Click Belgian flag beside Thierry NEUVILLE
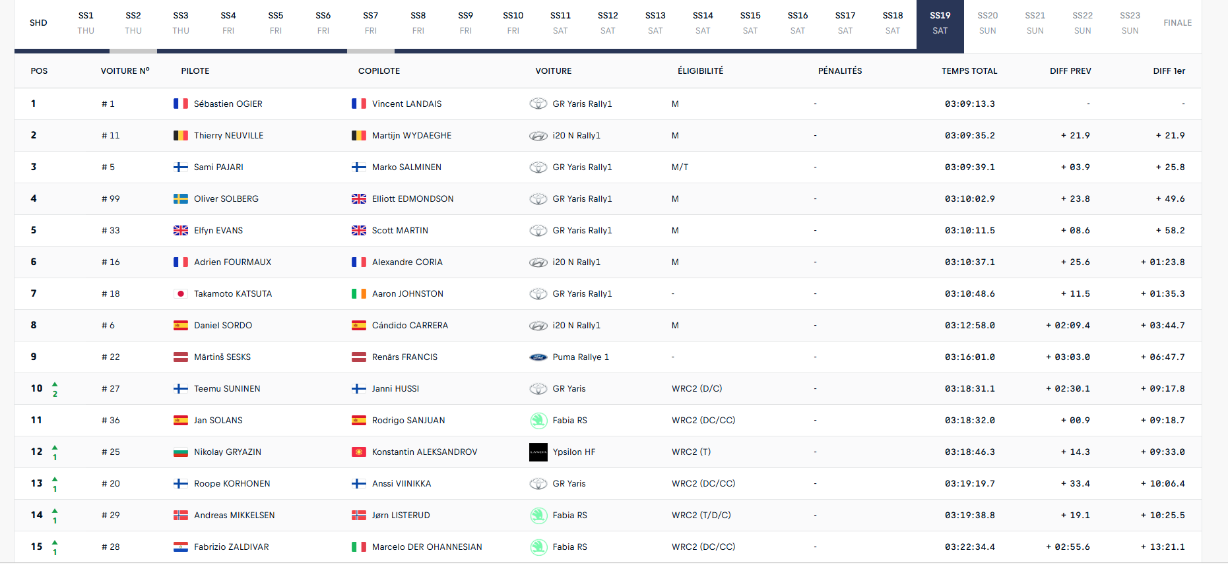1228x565 pixels. [x=181, y=135]
